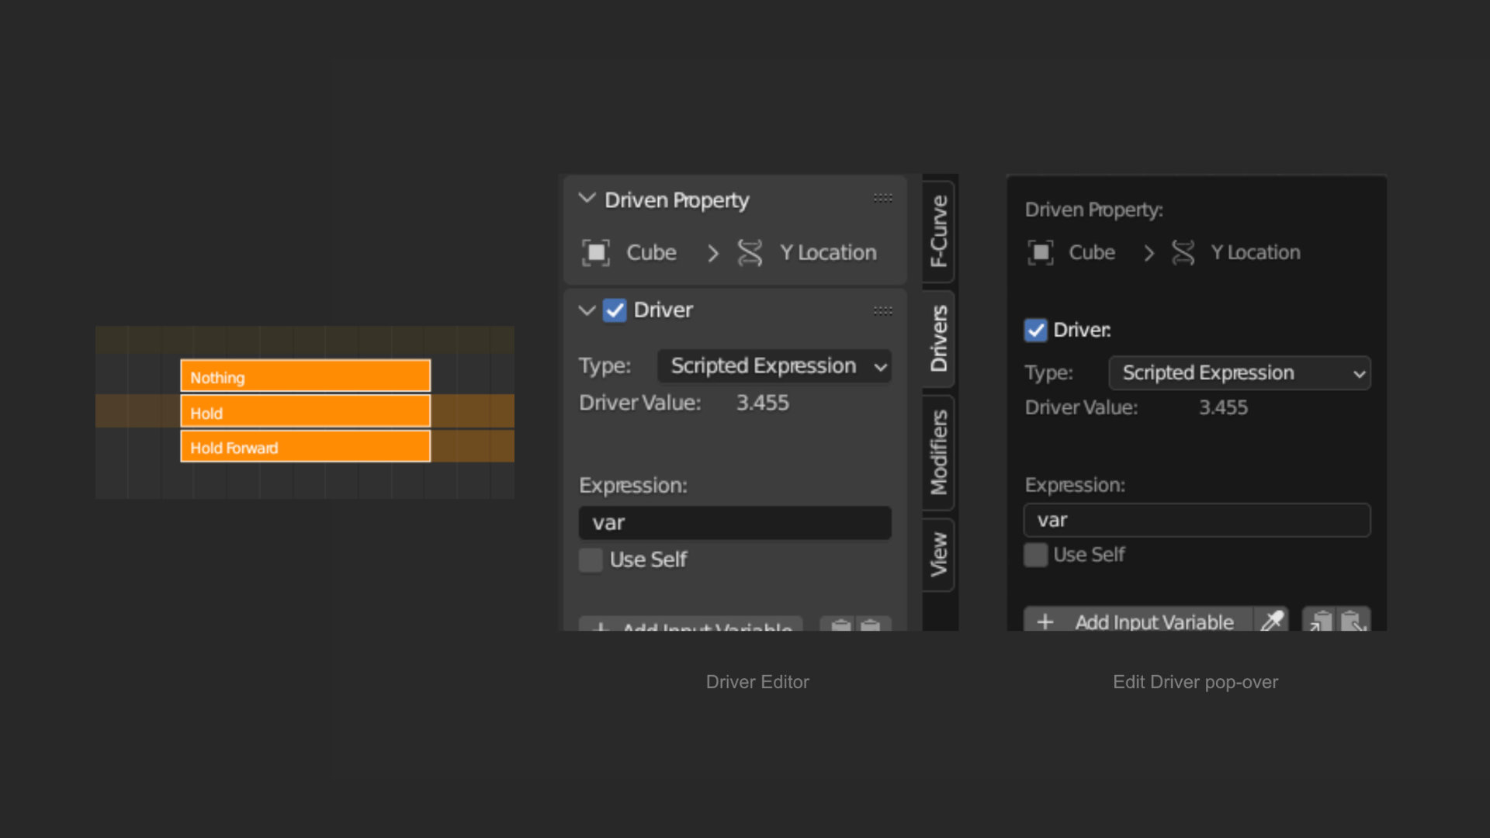Paste driver variables icon in pop-over
This screenshot has width=1490, height=838.
(x=1353, y=621)
